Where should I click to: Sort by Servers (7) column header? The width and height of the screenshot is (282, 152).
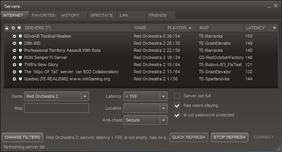78,28
